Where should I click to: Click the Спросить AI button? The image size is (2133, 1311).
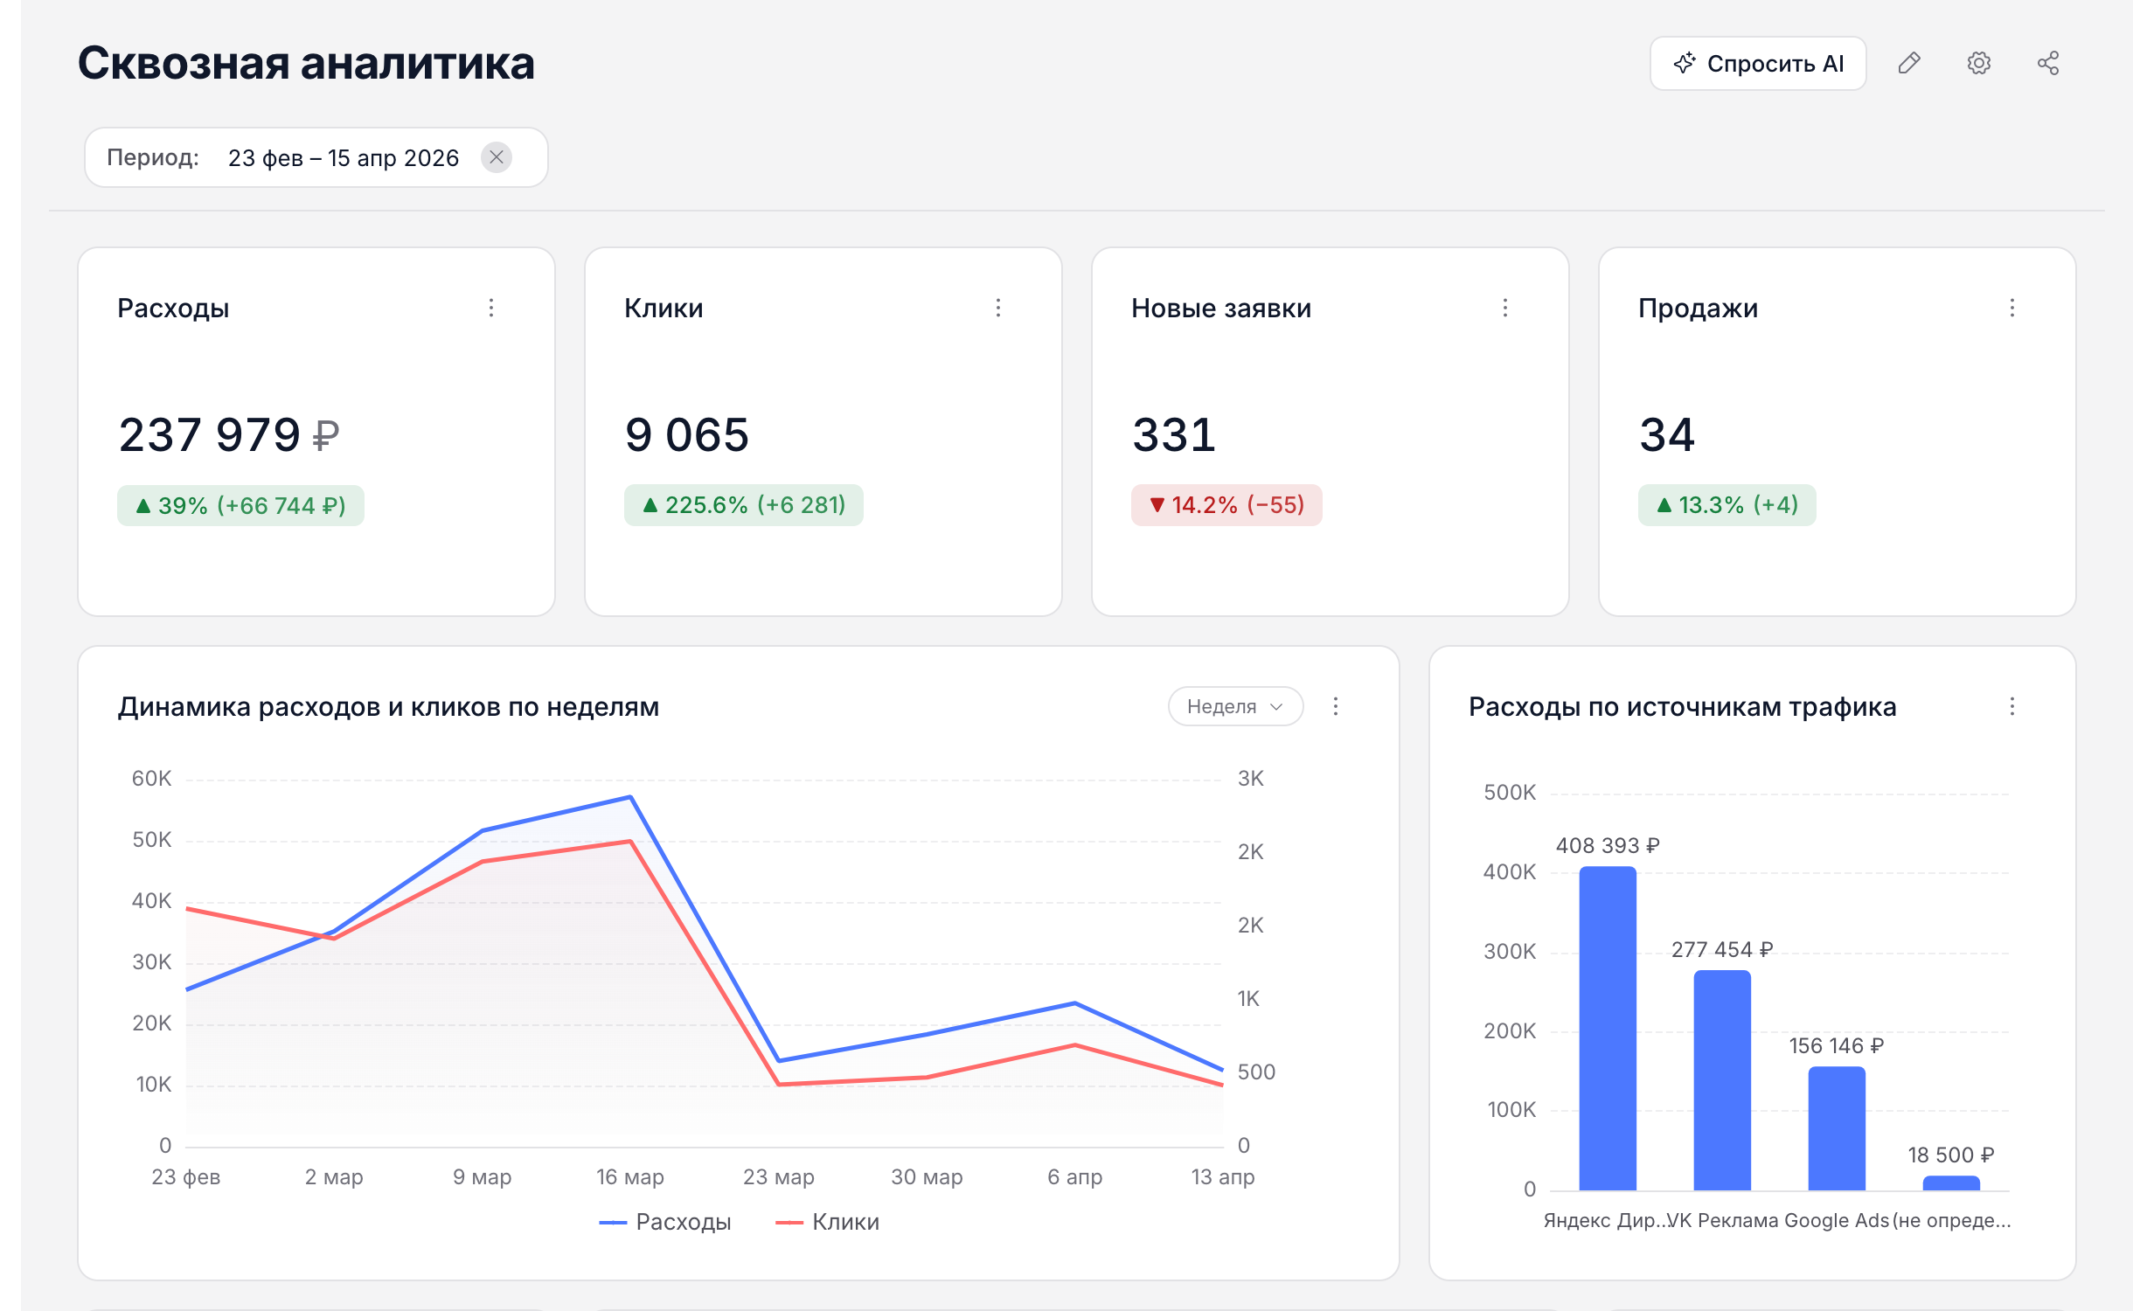(1758, 63)
